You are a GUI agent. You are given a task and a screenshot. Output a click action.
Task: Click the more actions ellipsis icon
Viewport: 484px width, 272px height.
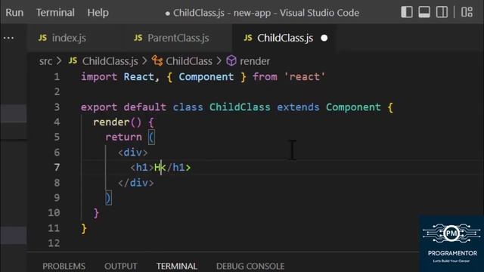pyautogui.click(x=8, y=38)
